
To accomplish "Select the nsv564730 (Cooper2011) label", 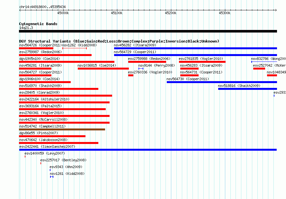I will (x=188, y=79).
